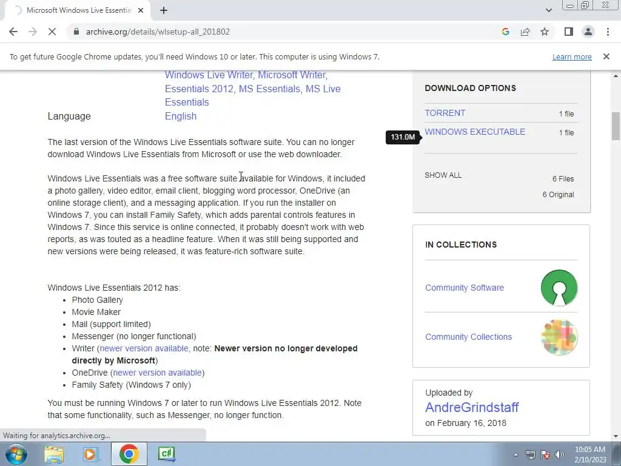Open Windows Explorer from the taskbar
The width and height of the screenshot is (621, 466).
(54, 454)
